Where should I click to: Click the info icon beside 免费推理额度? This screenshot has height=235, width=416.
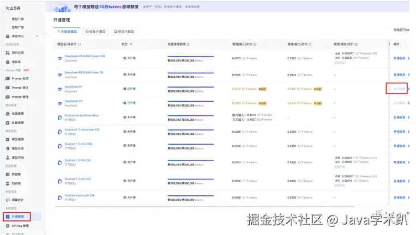pos(188,44)
